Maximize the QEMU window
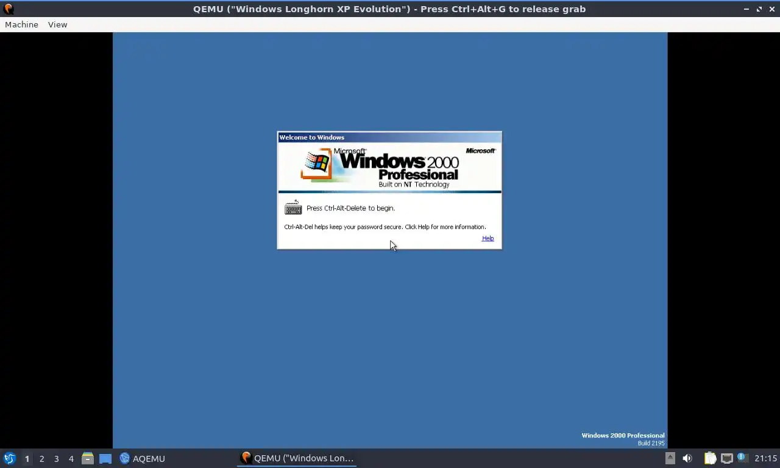 [759, 9]
